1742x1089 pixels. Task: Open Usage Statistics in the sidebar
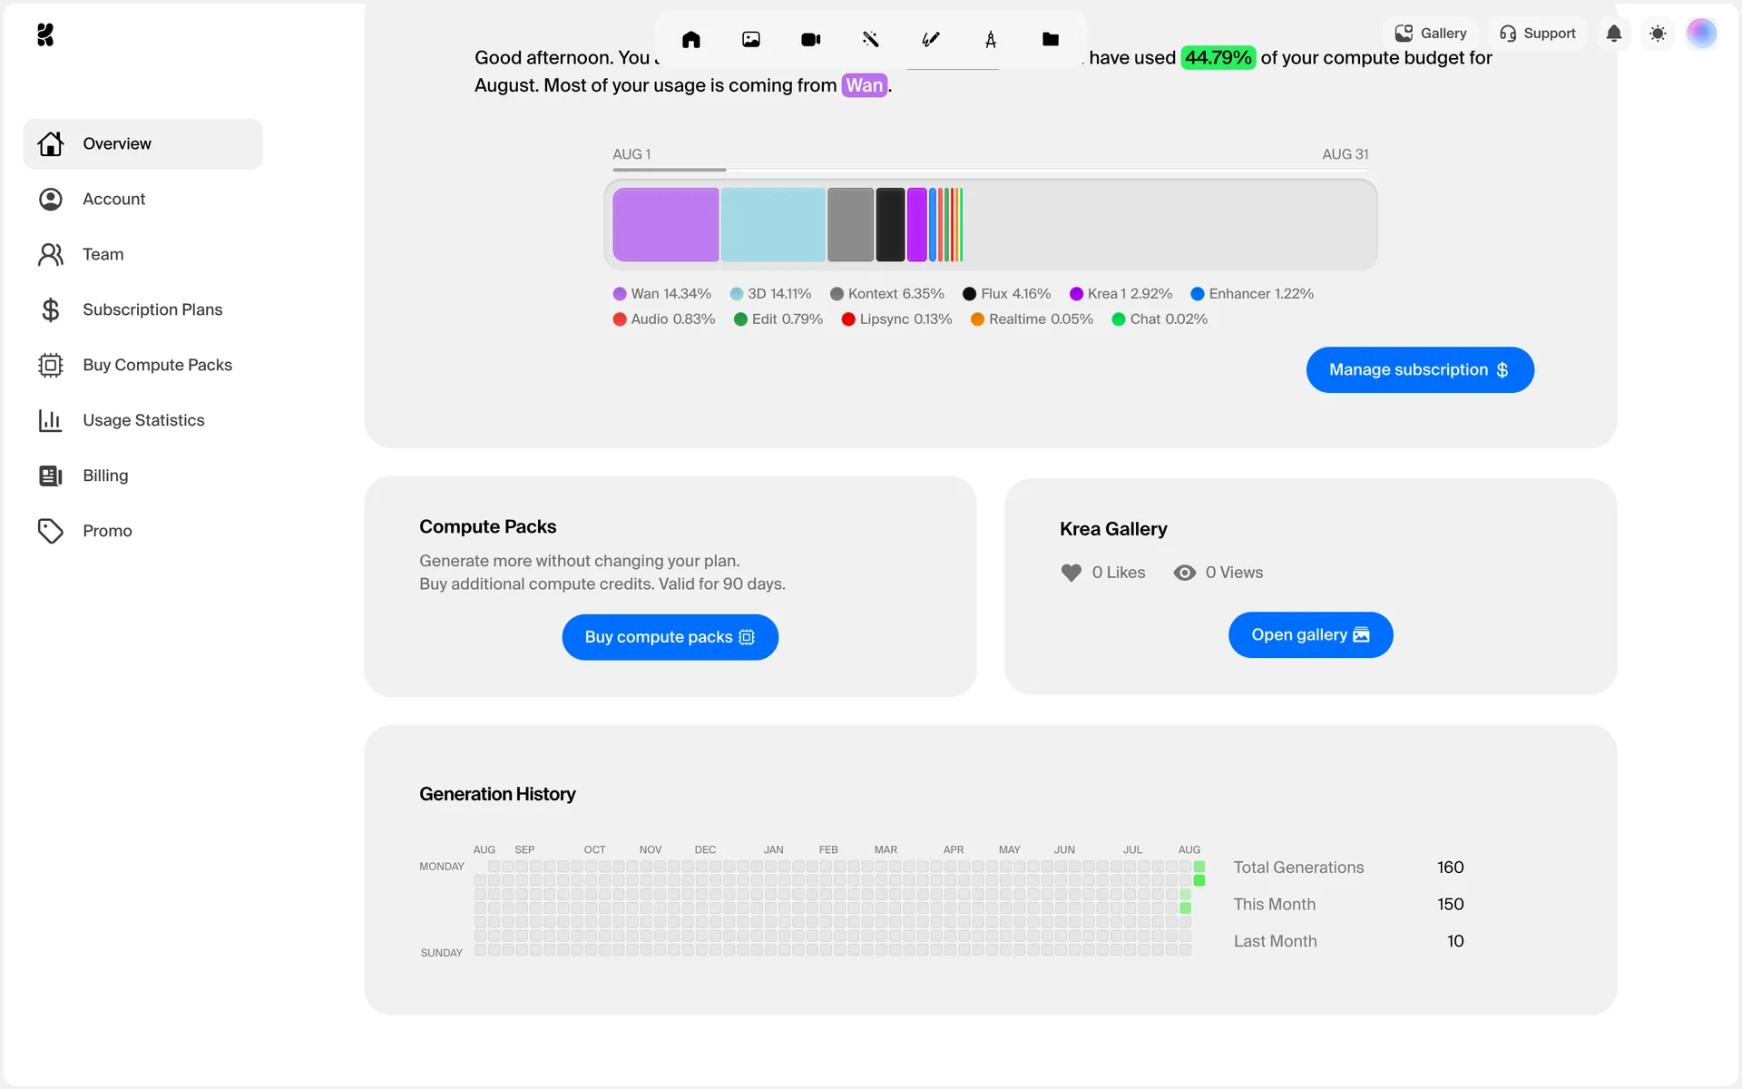pyautogui.click(x=143, y=420)
